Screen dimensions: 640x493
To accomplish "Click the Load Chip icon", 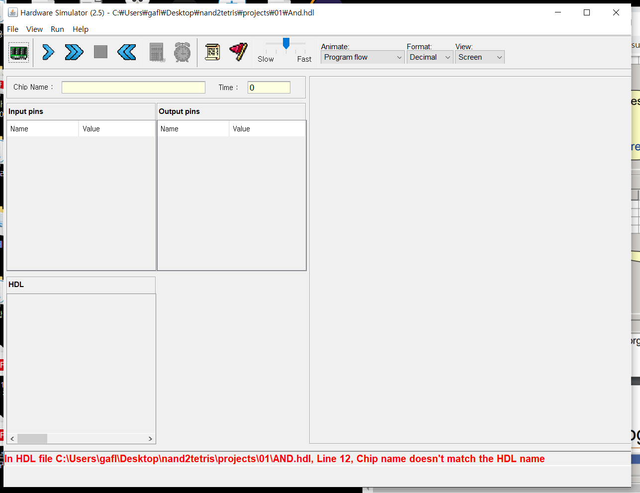I will (x=19, y=52).
